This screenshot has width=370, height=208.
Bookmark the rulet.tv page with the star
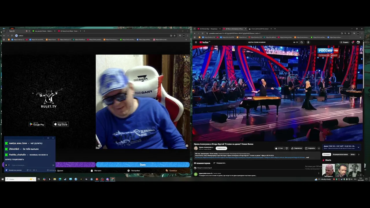(175, 36)
